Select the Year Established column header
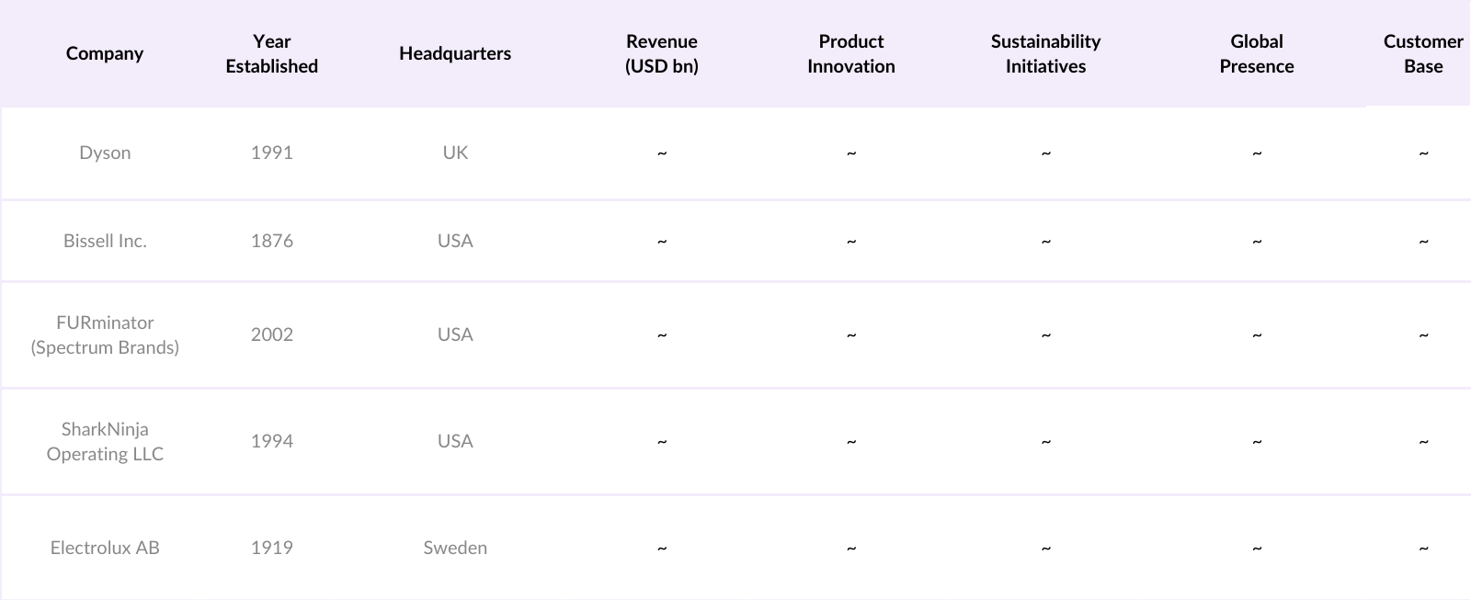Image resolution: width=1471 pixels, height=600 pixels. point(271,53)
